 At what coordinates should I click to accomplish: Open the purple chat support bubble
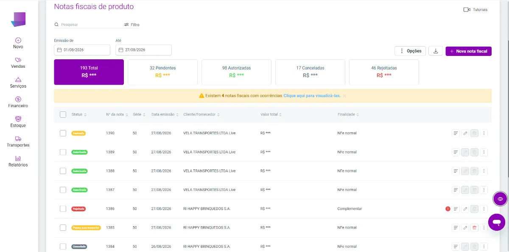pyautogui.click(x=497, y=222)
